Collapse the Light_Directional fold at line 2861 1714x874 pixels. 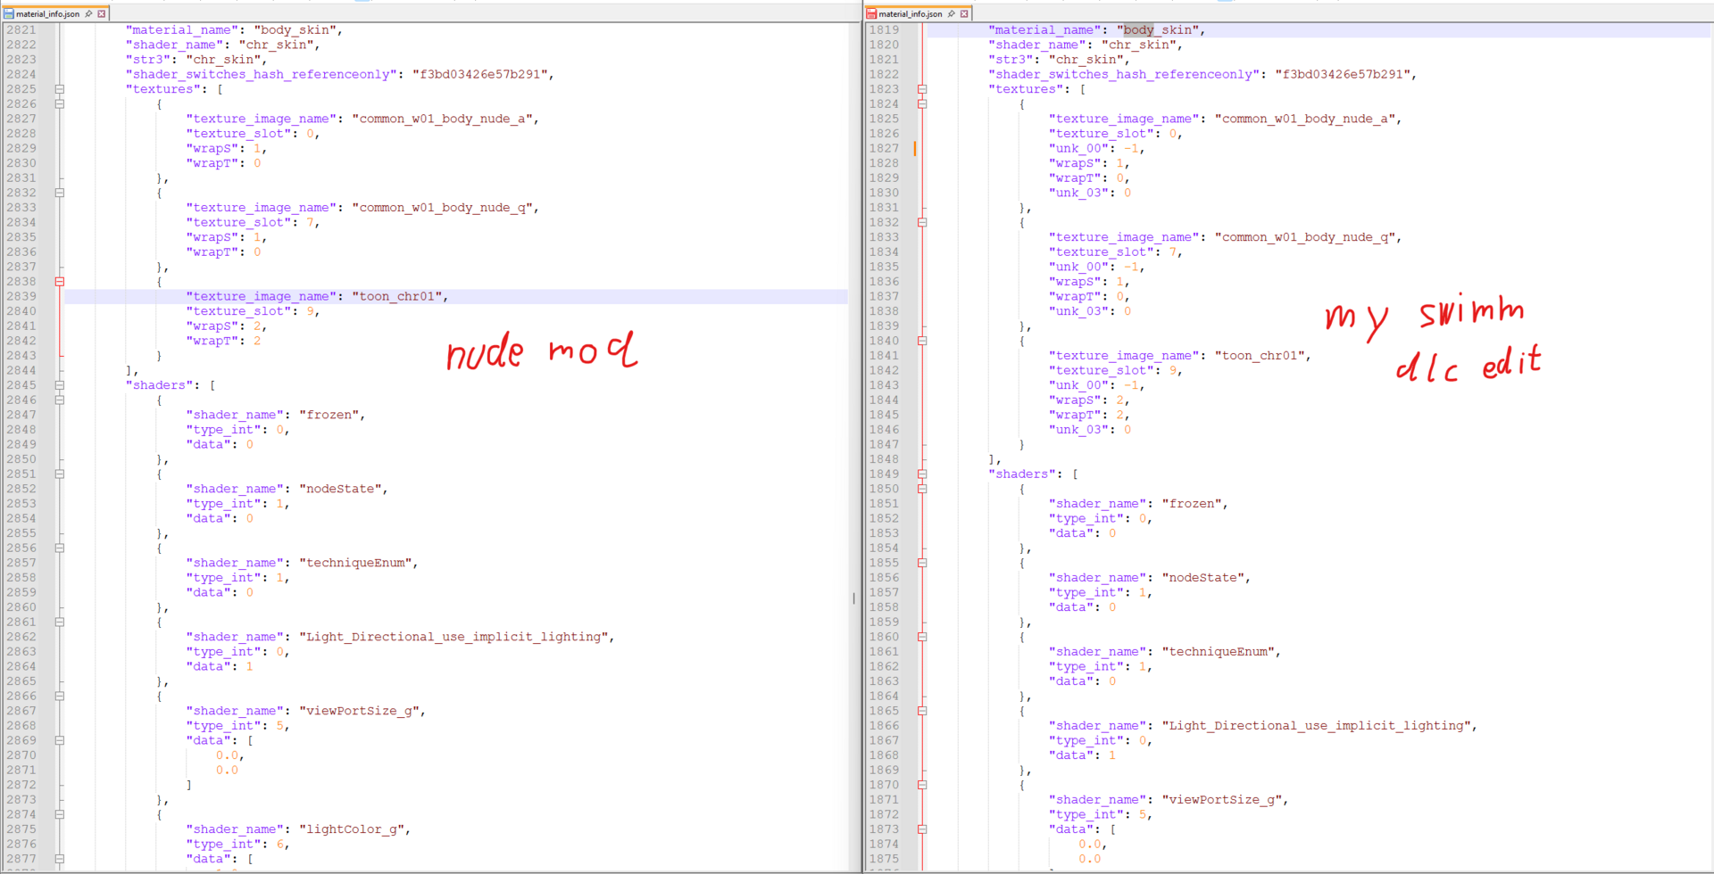tap(60, 623)
